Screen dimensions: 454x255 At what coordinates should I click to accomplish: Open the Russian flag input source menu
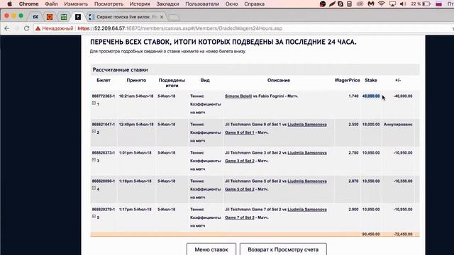tap(438, 4)
